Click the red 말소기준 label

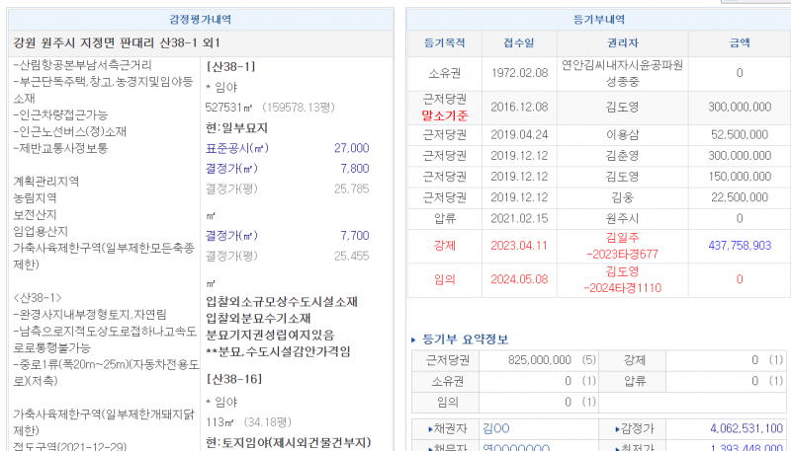click(444, 115)
